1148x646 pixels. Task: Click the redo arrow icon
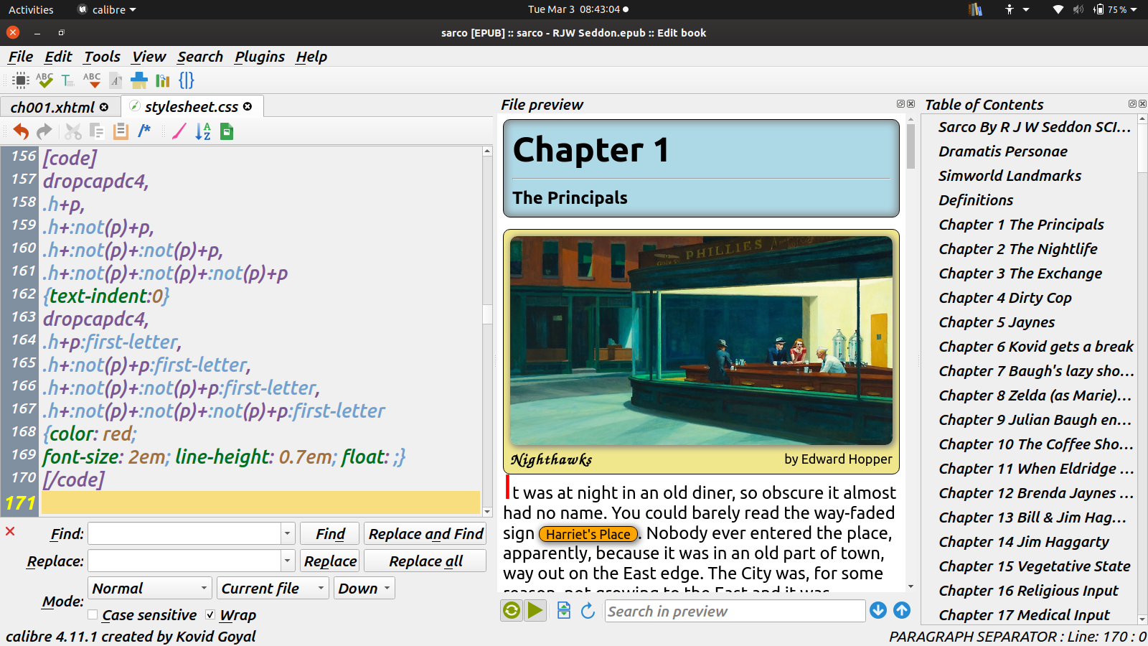(x=44, y=131)
